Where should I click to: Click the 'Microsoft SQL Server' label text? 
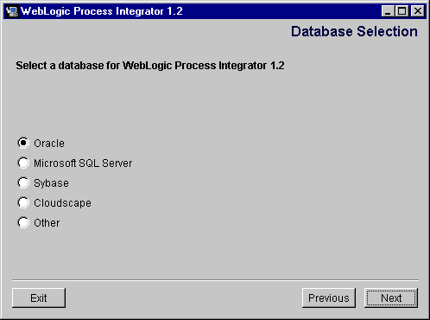coord(83,163)
